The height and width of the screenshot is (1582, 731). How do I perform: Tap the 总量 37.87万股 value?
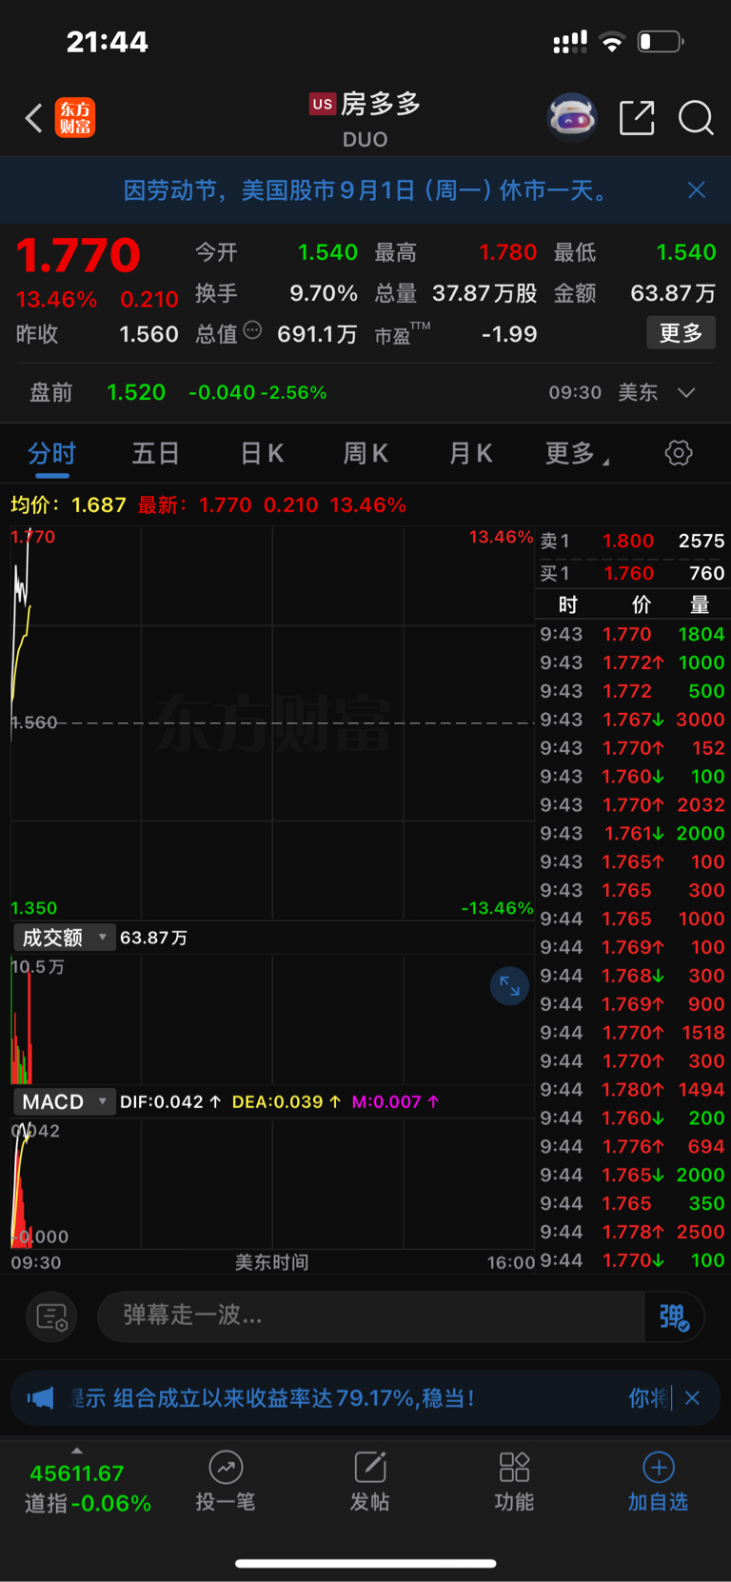click(484, 293)
